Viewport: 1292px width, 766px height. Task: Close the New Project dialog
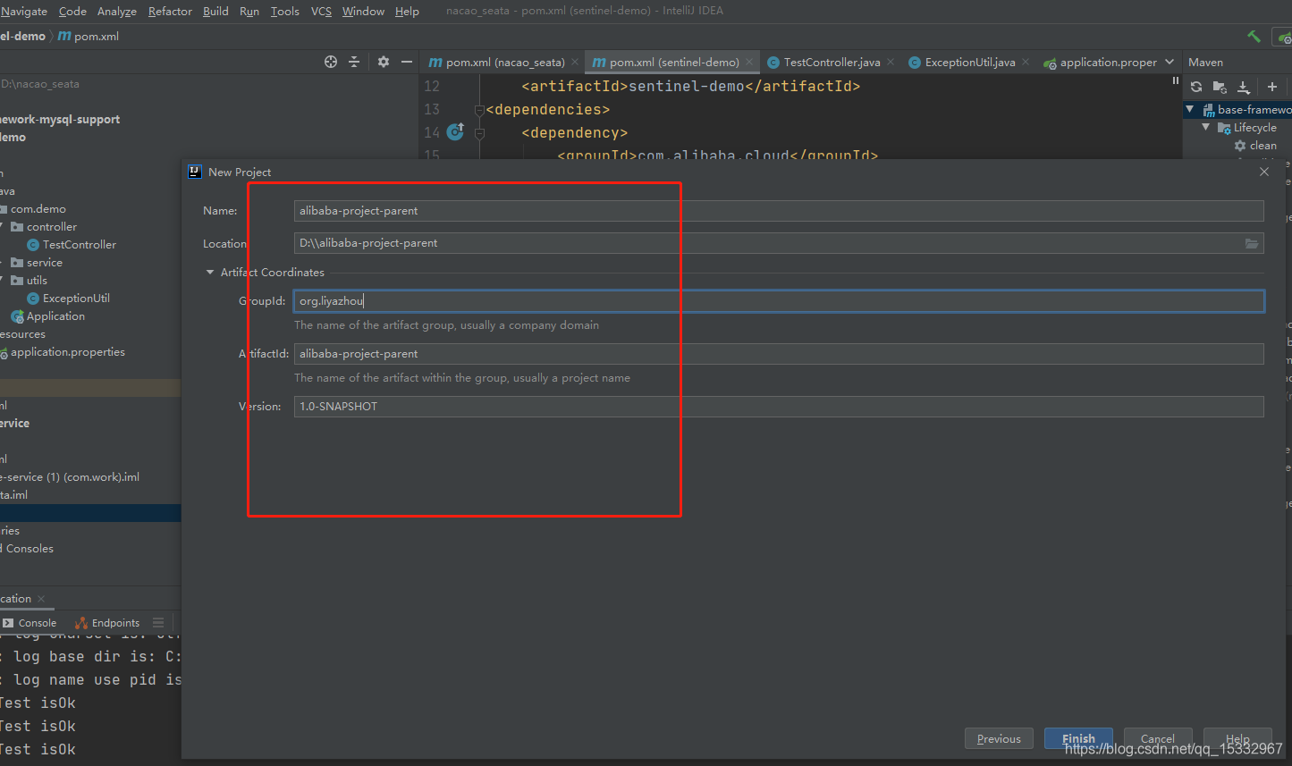1264,172
